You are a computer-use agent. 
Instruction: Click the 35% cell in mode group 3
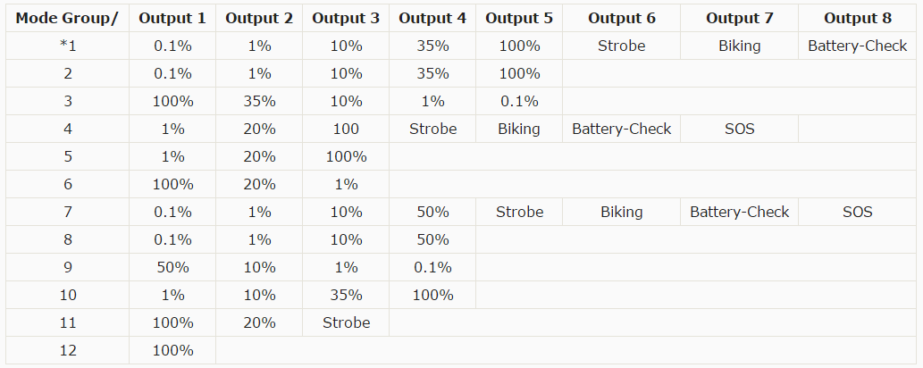[x=259, y=101]
